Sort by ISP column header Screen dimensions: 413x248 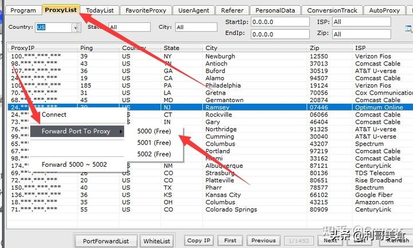pos(383,48)
